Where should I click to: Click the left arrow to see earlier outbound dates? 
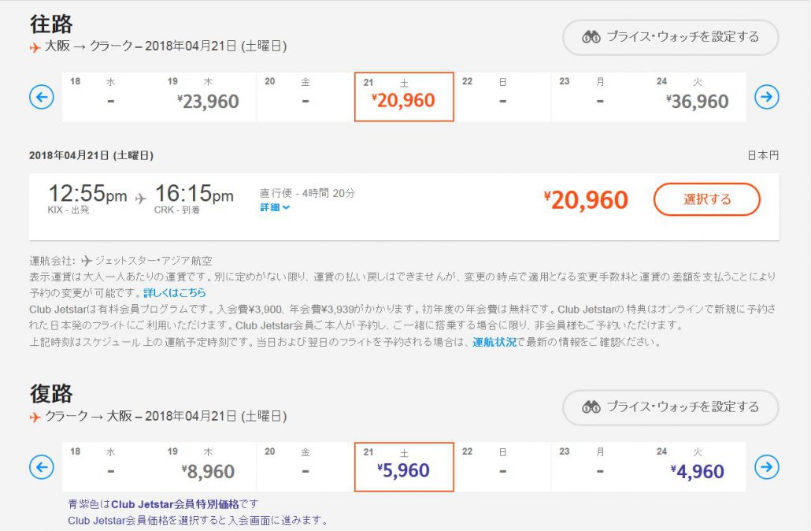coord(40,96)
